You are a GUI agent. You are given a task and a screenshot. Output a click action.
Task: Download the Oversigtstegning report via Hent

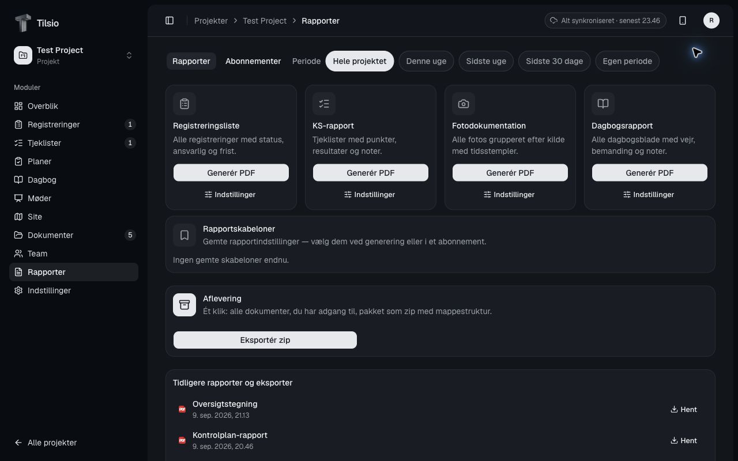point(684,410)
